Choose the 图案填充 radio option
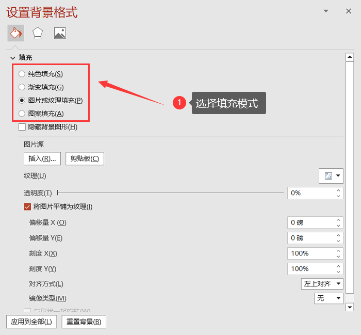Screen dimensions: 361x335 pos(22,114)
